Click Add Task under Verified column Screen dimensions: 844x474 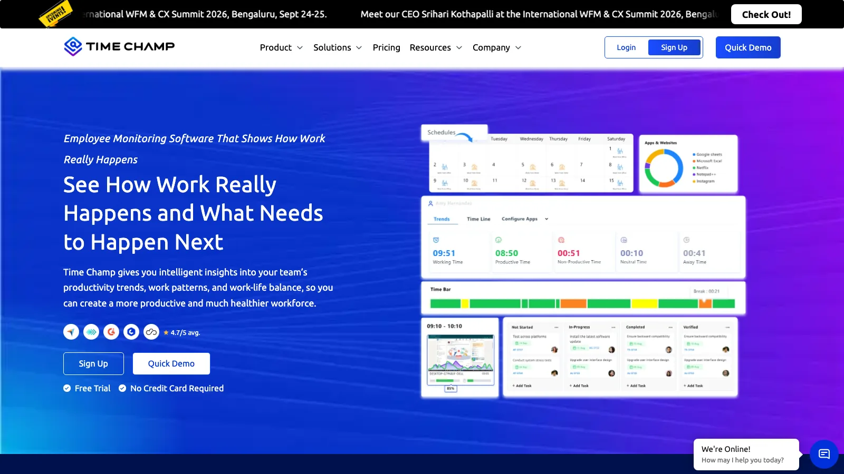point(694,386)
